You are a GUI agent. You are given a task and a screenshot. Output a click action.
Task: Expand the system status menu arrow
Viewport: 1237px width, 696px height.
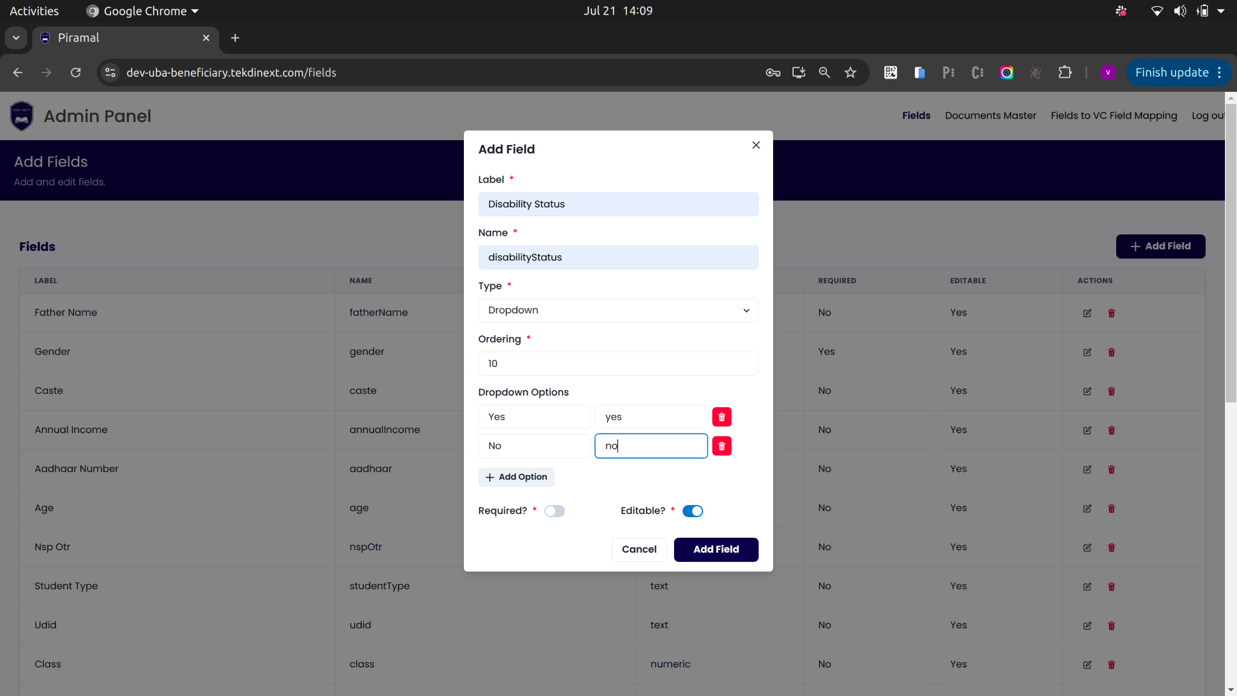point(1221,11)
